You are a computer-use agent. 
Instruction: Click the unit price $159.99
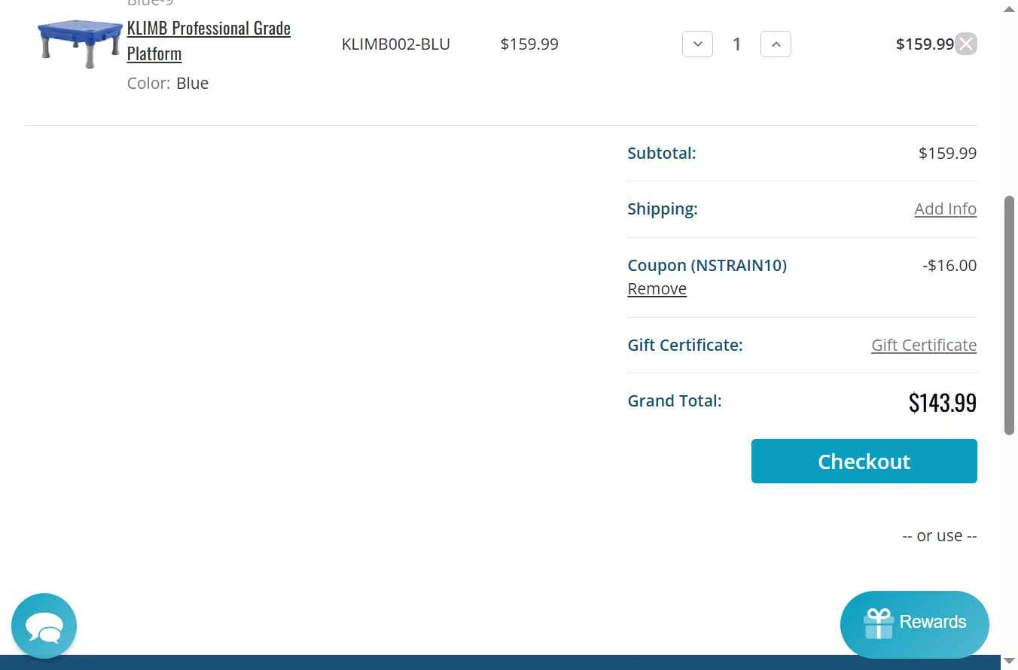529,44
